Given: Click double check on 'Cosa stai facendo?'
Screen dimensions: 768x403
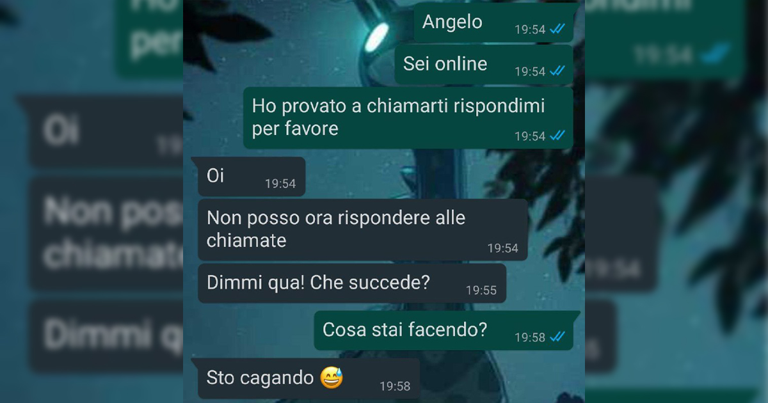Looking at the screenshot, I should (x=557, y=337).
